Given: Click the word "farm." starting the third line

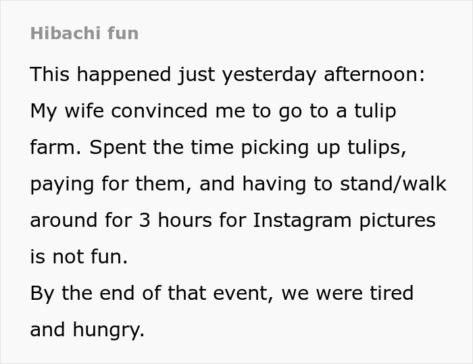Looking at the screenshot, I should tap(52, 148).
